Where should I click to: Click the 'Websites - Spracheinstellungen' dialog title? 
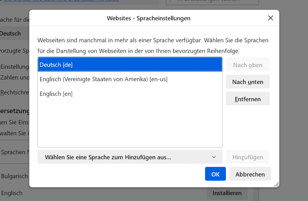[x=148, y=18]
